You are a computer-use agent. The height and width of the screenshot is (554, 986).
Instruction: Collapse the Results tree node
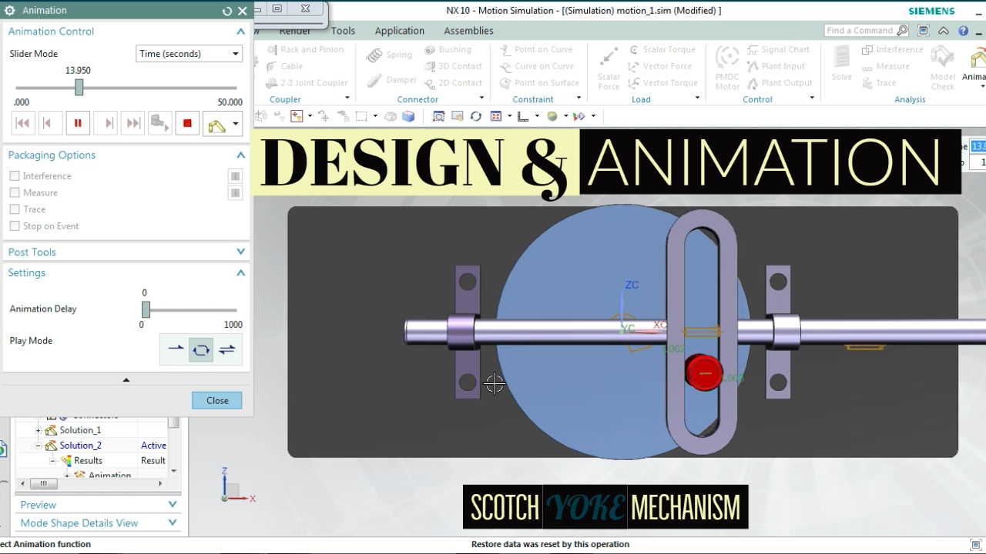tap(52, 461)
